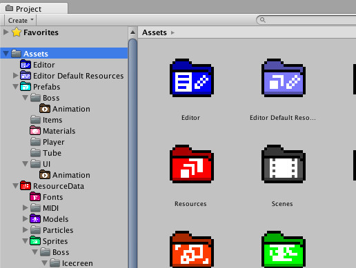Viewport: 356px width, 268px height.
Task: Click the cyan Prefabs folder icon
Action: pos(26,87)
